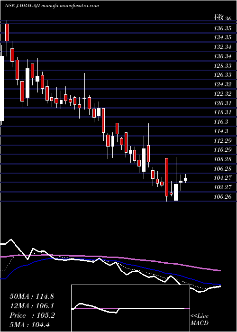Screen dimensions: 237x332
Task: Click the MACD label text
Action: tap(199, 323)
